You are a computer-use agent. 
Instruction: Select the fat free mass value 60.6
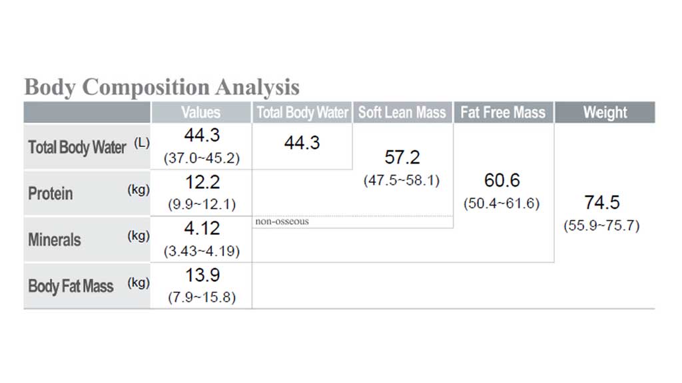tap(502, 180)
